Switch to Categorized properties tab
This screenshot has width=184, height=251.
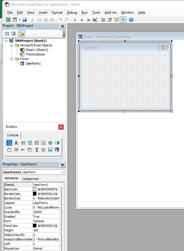30,179
